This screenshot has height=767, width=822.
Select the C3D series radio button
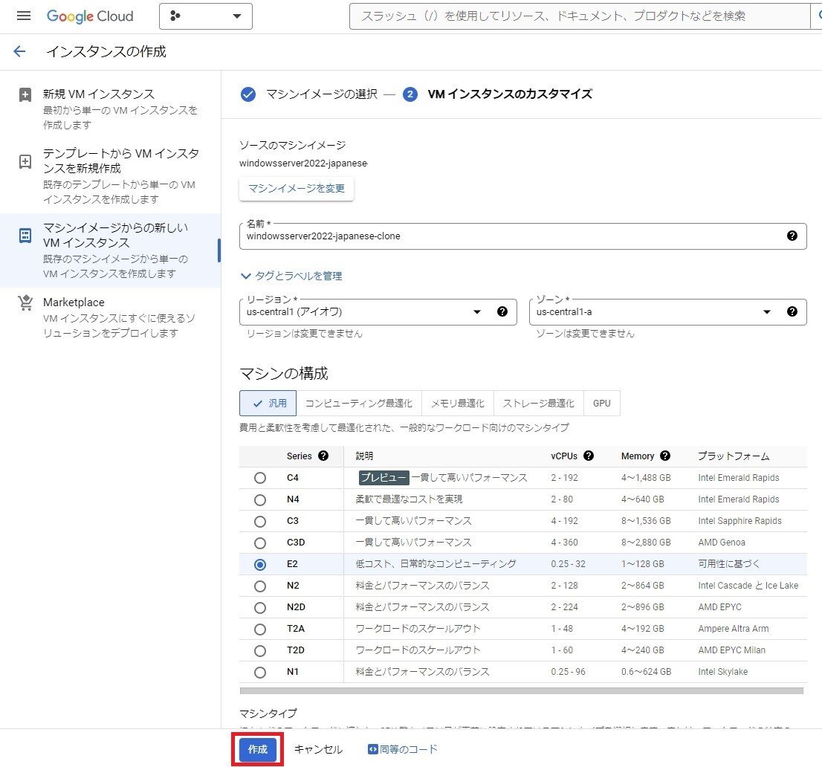click(x=260, y=543)
